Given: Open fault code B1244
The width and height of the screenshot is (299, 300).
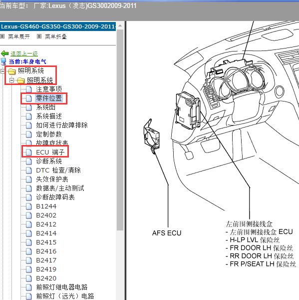Looking at the screenshot, I should coord(46,206).
